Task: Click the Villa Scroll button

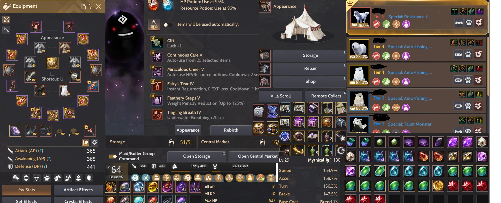Action: coord(281,96)
